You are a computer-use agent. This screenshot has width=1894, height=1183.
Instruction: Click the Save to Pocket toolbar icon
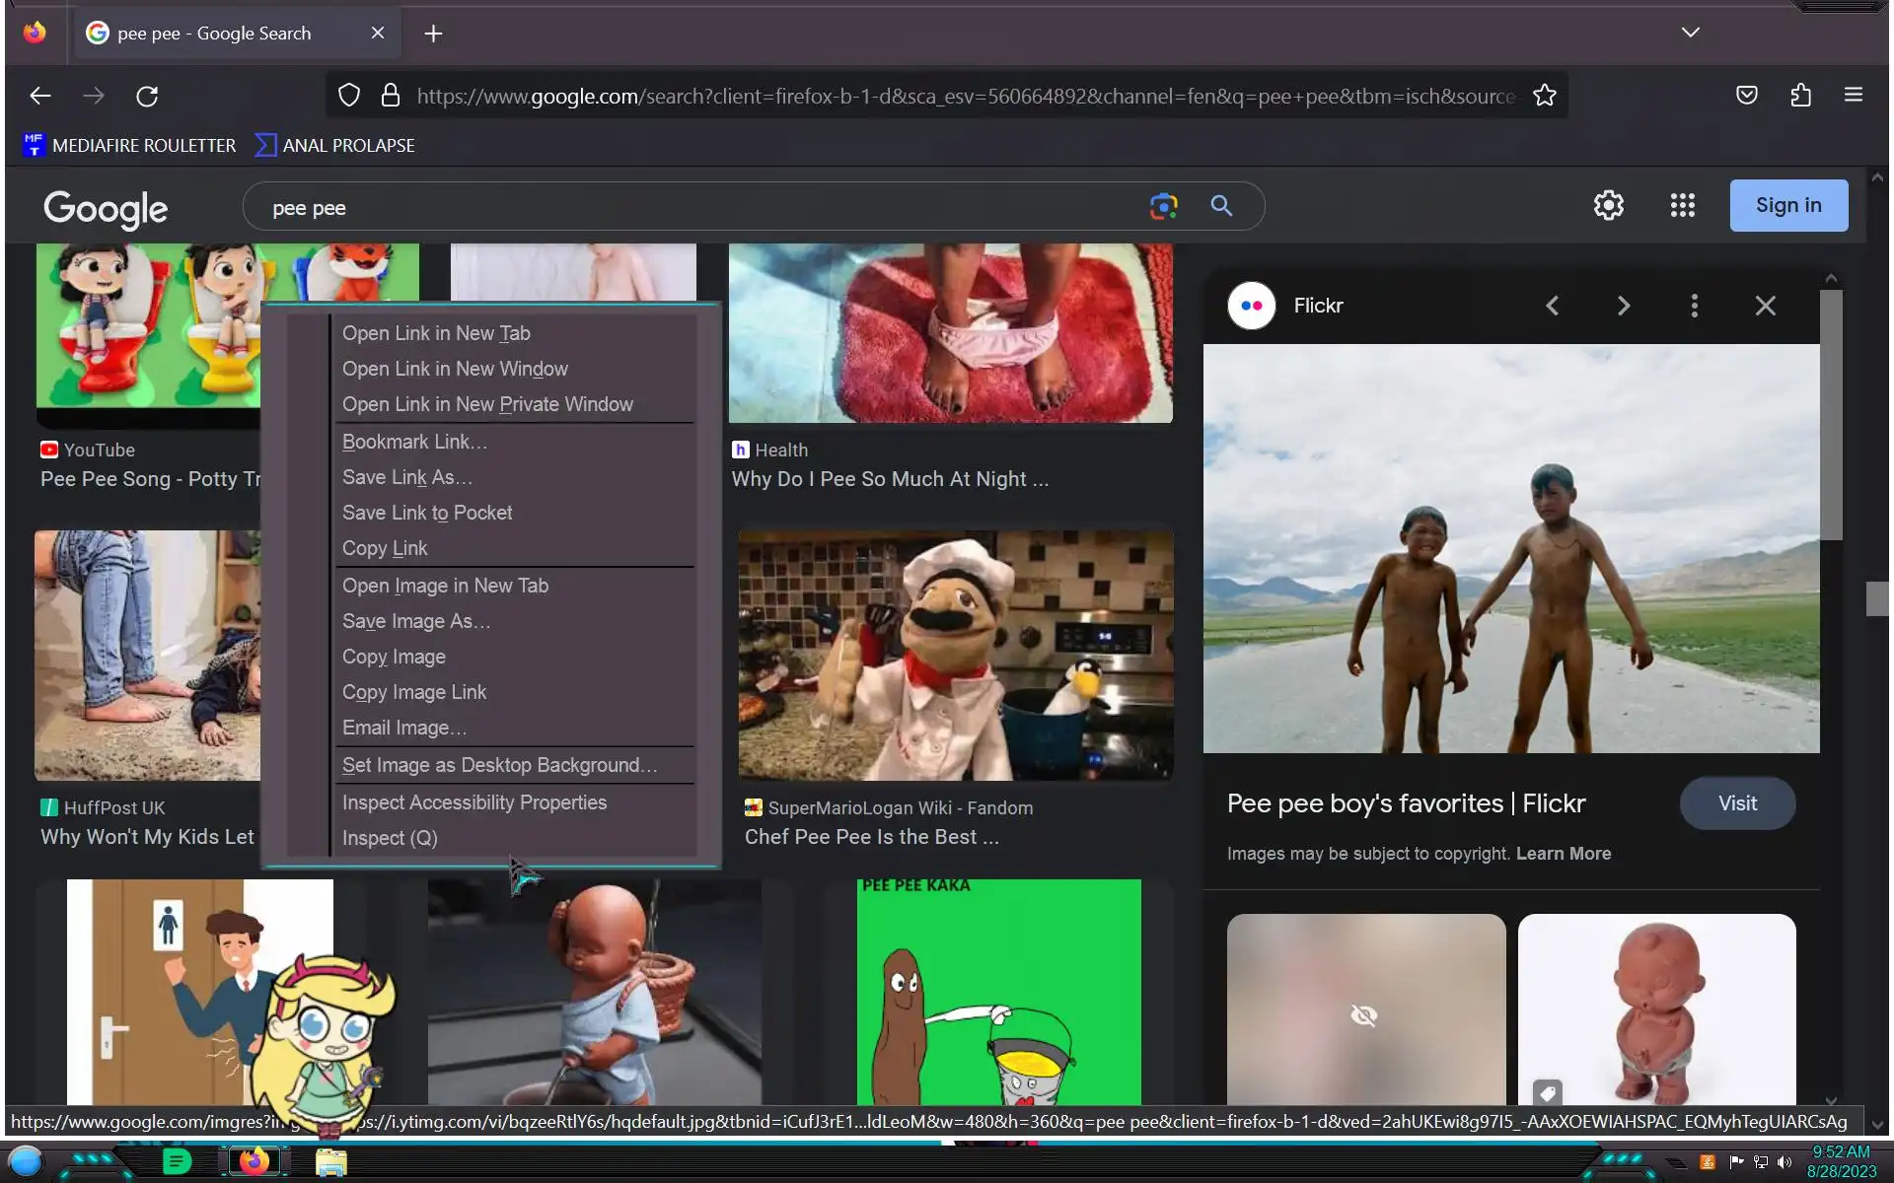[x=1746, y=96]
